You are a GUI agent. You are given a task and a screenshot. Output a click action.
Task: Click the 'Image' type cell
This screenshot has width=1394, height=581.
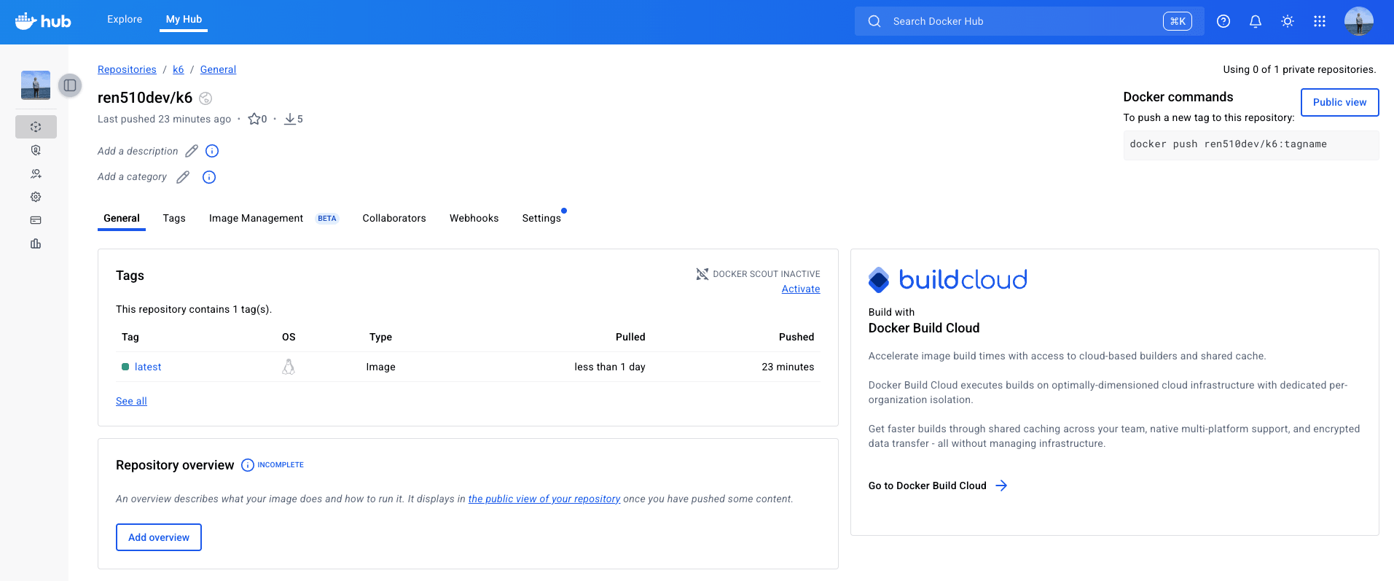tap(381, 367)
